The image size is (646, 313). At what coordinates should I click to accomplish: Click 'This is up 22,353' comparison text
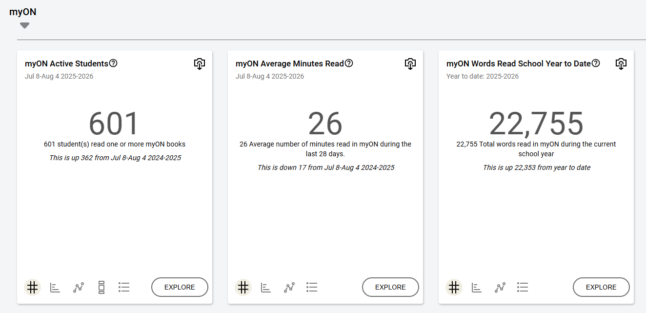point(537,167)
